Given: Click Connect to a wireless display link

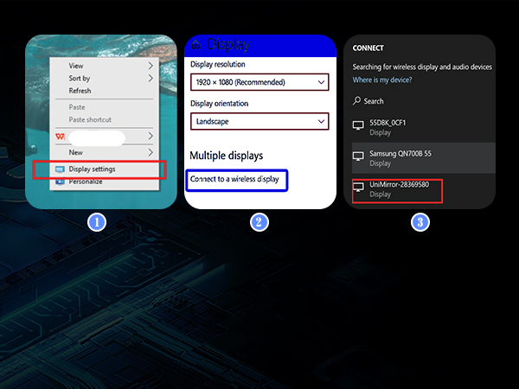Looking at the screenshot, I should 234,179.
